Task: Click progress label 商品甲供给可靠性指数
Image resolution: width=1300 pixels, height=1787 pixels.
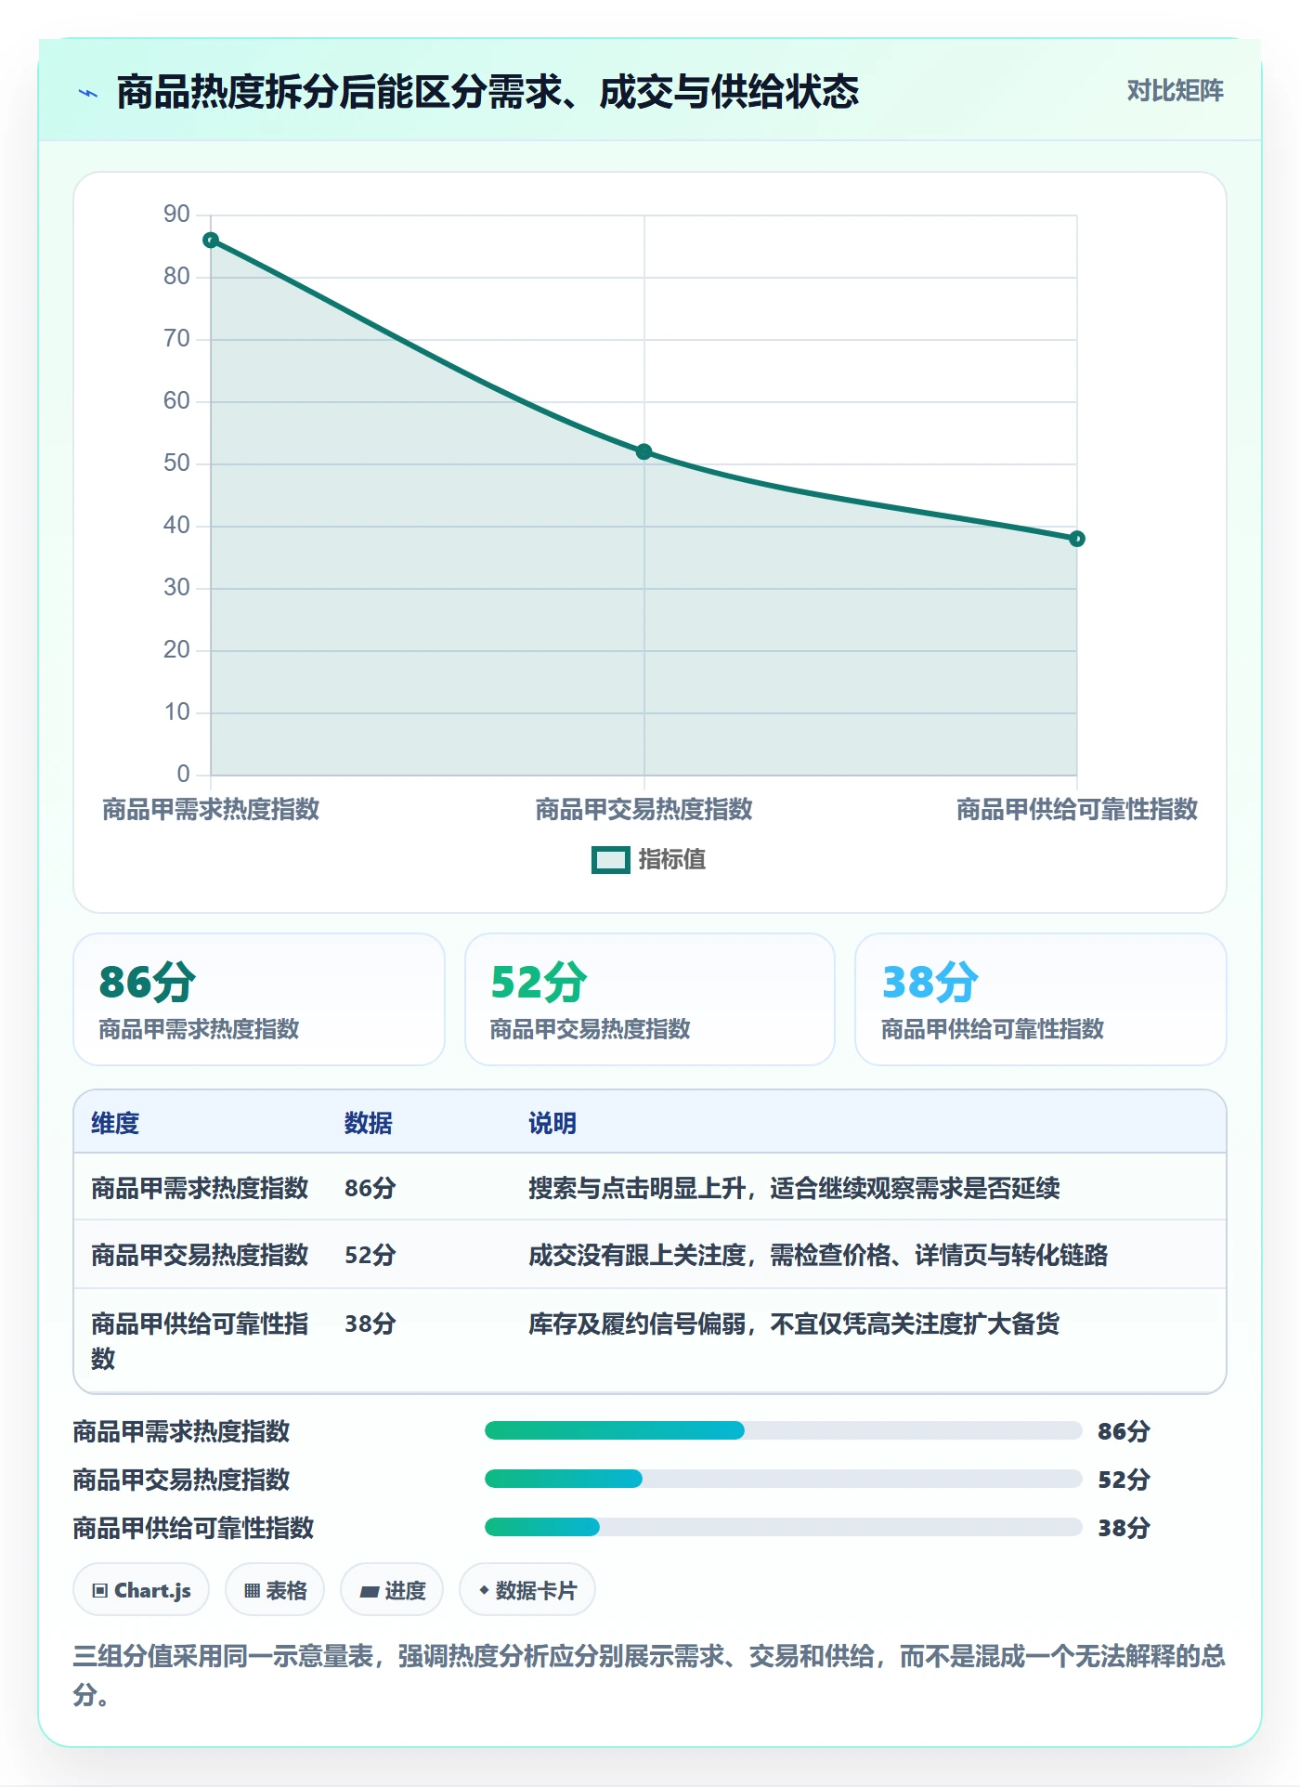Action: pyautogui.click(x=194, y=1528)
